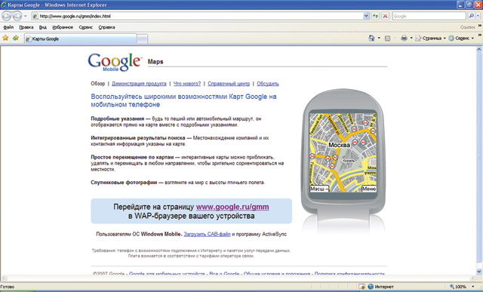Viewport: 483px width, 292px height.
Task: Open the Избранное menu
Action: coord(63,27)
